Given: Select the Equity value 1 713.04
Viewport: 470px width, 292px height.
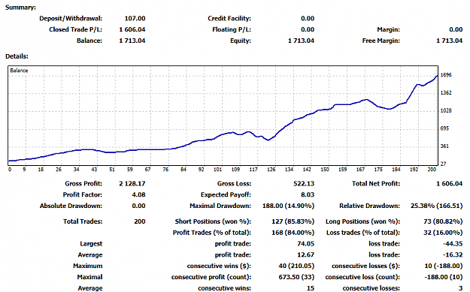Looking at the screenshot, I should (302, 41).
